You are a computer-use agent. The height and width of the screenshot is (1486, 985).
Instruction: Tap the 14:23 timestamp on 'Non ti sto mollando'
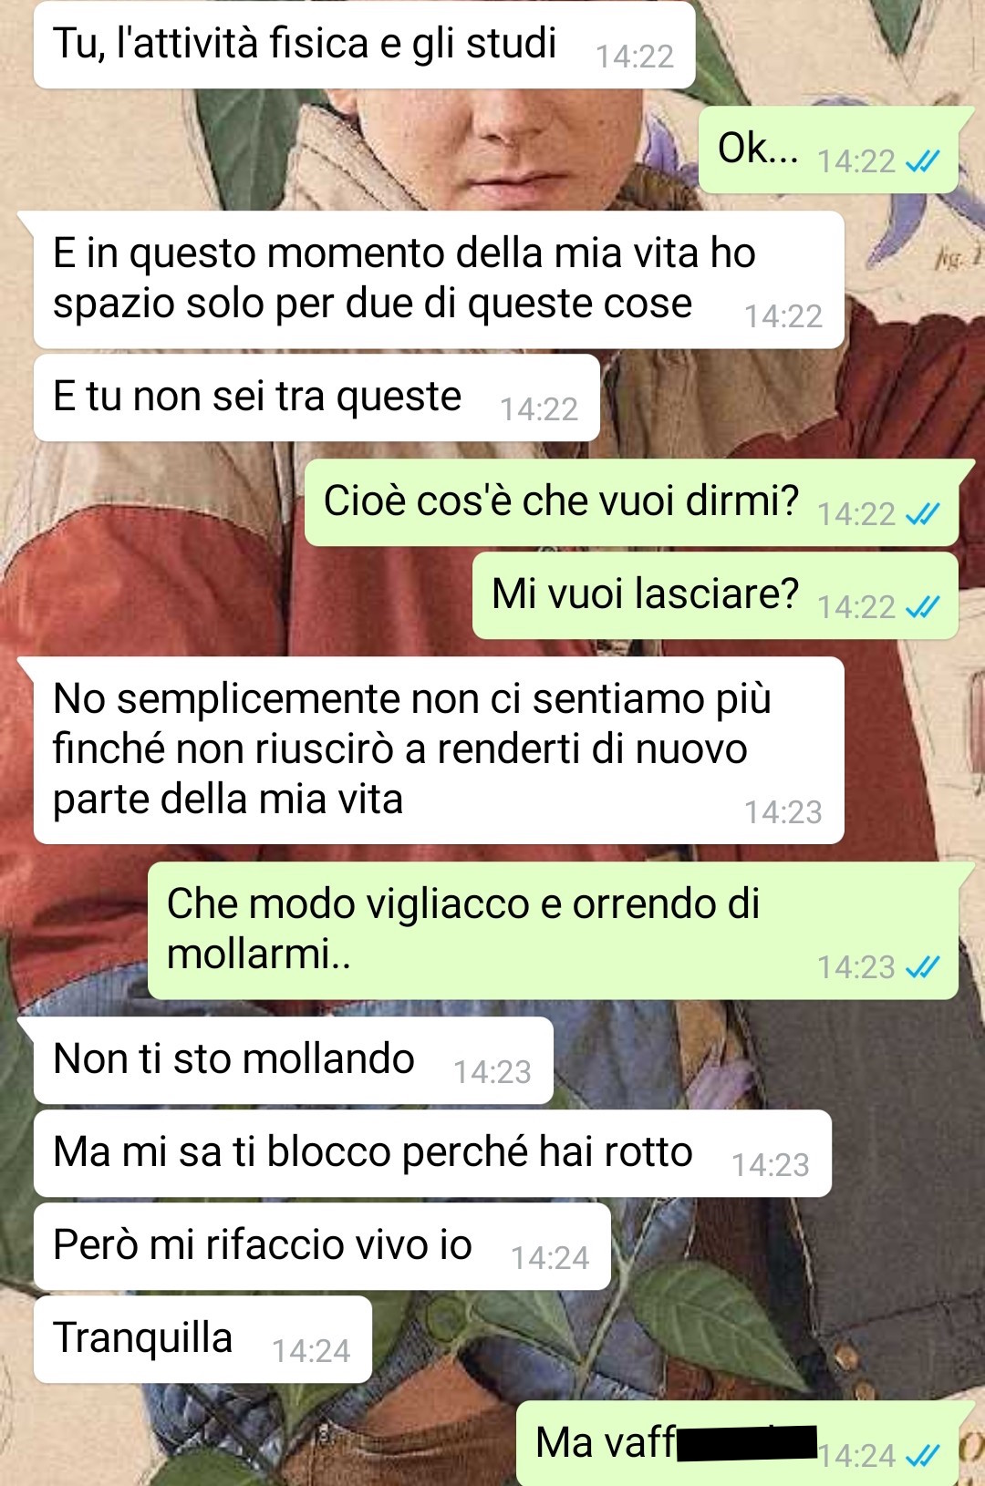[x=493, y=1072]
